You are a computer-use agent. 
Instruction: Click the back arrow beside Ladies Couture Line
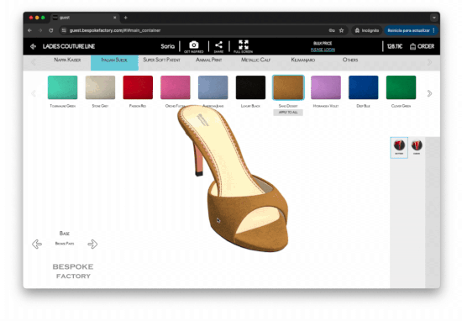33,46
